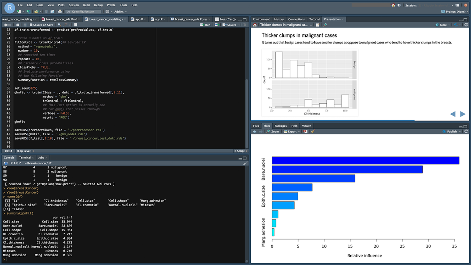The height and width of the screenshot is (265, 471).
Task: Run the selected code with the Run button
Action: (x=206, y=25)
